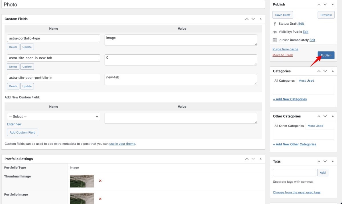342x204 pixels.
Task: Open Most Used other categories tab
Action: click(315, 126)
